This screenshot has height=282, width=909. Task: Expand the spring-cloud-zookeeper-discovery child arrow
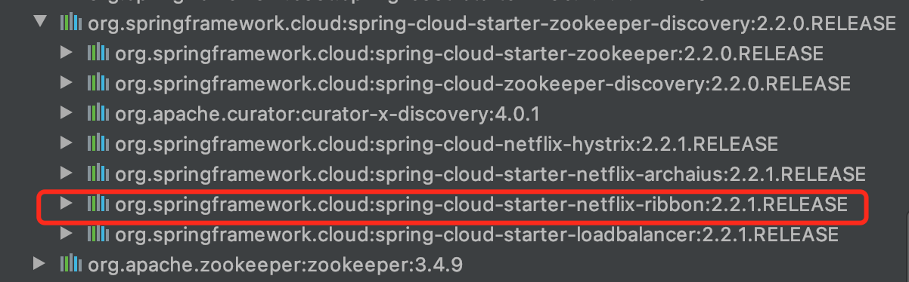point(67,84)
